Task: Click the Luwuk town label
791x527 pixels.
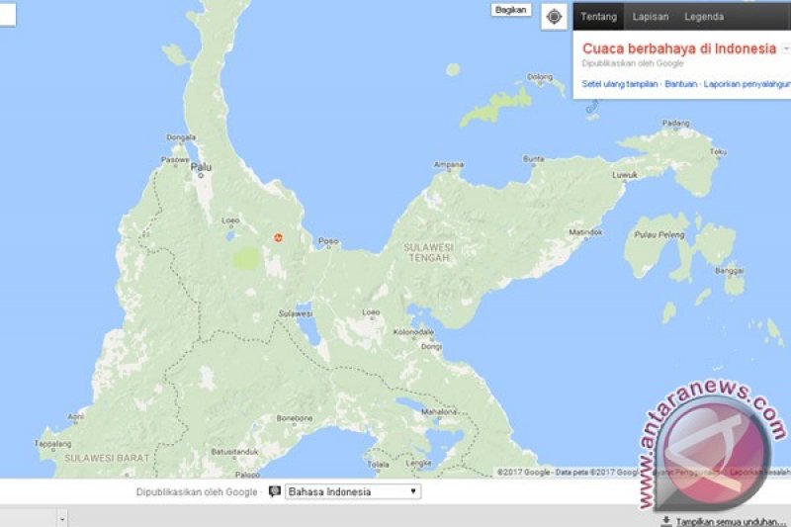Action: [625, 175]
